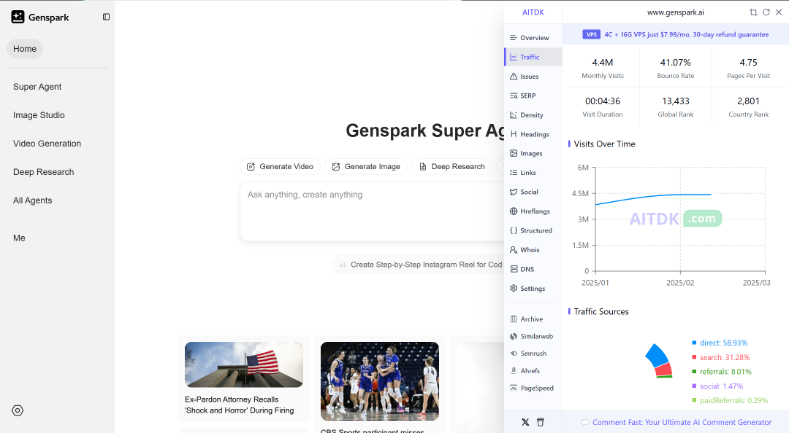Click the 'search: 31.28%' legend entry

[720, 357]
